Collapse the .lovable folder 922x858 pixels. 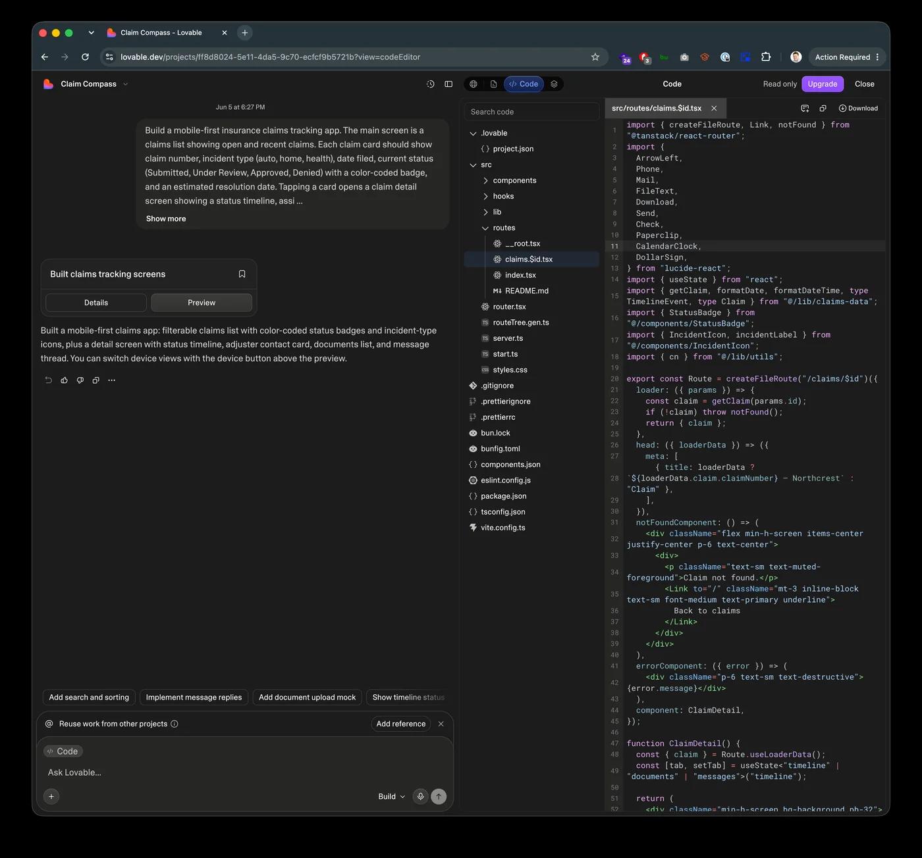tap(473, 133)
